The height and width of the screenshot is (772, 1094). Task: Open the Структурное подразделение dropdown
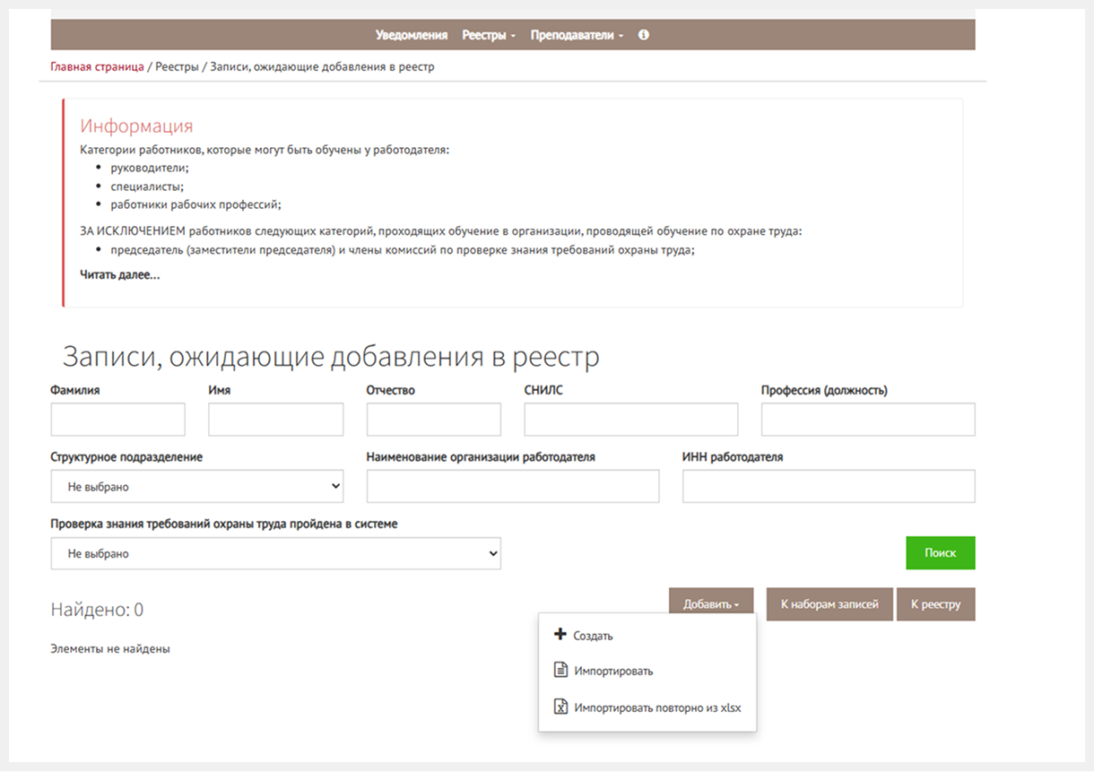[196, 486]
